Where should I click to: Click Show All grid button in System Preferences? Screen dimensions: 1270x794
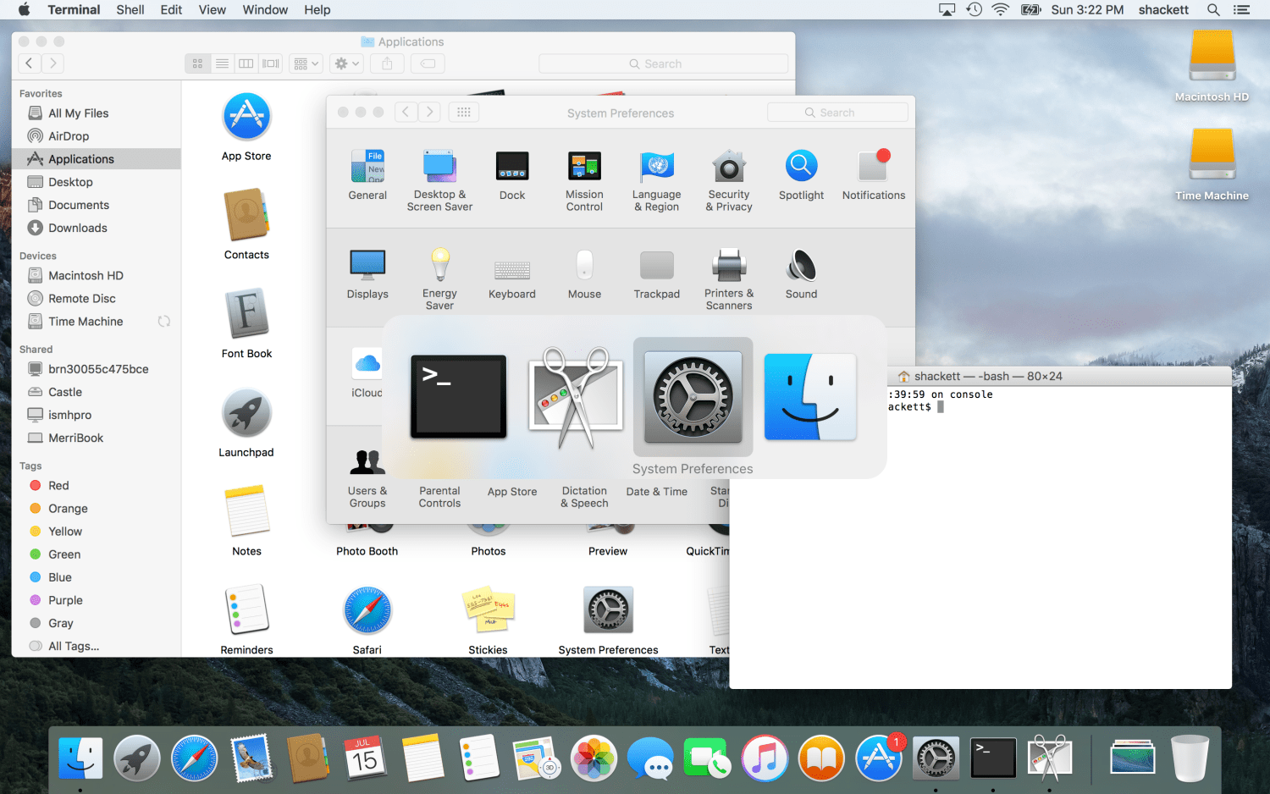(x=464, y=112)
